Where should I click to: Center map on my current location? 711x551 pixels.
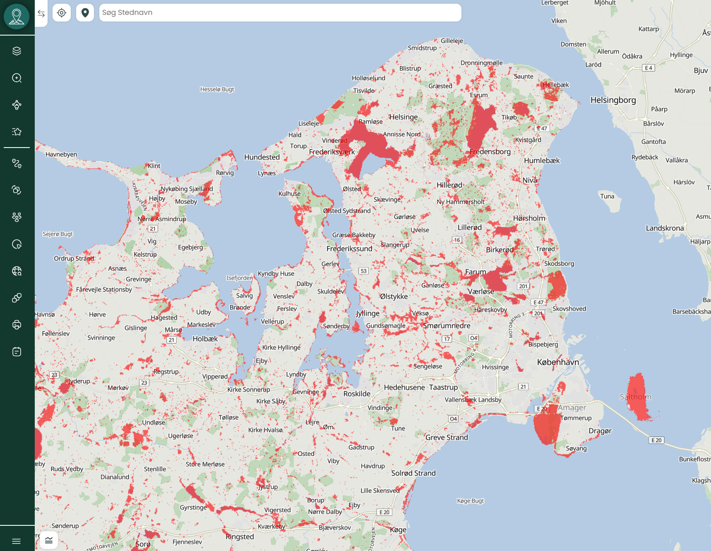pyautogui.click(x=62, y=13)
